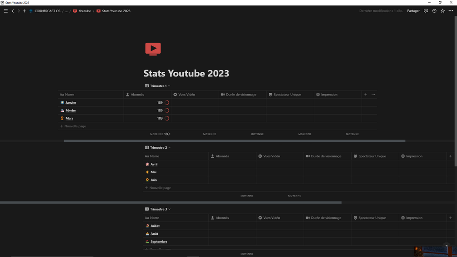Open the Impression column header in Trimestre 1
Viewport: 457px width, 257px height.
click(338, 95)
